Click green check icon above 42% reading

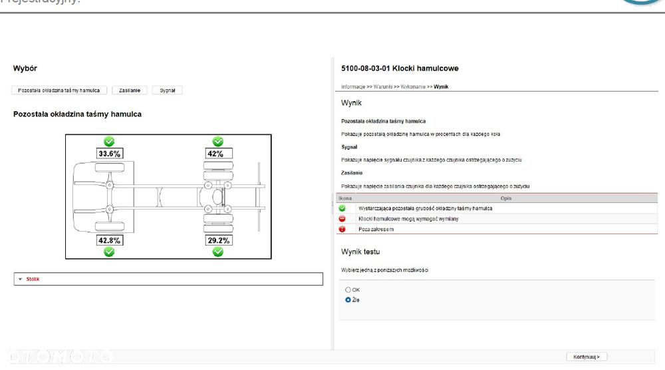point(218,141)
